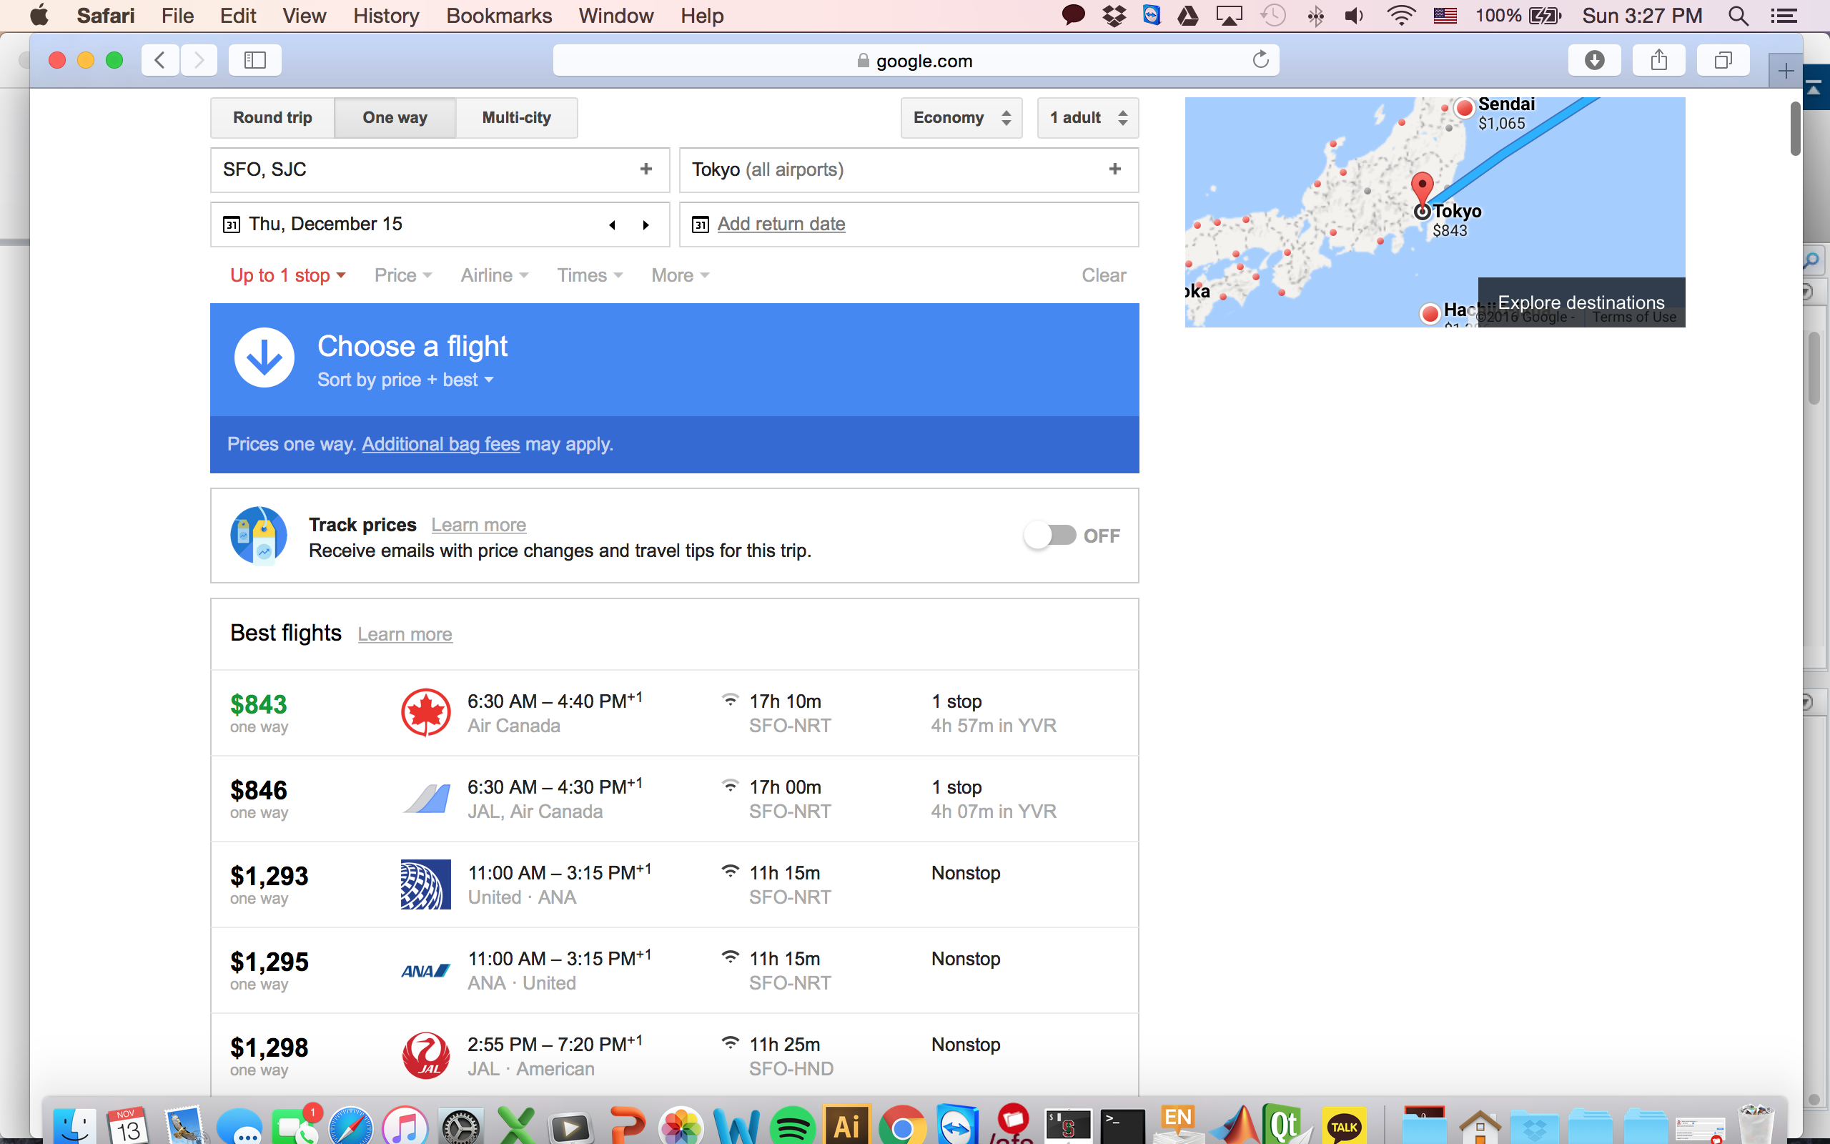Select the previous departure day arrow
Screen dimensions: 1830x1144
point(613,225)
